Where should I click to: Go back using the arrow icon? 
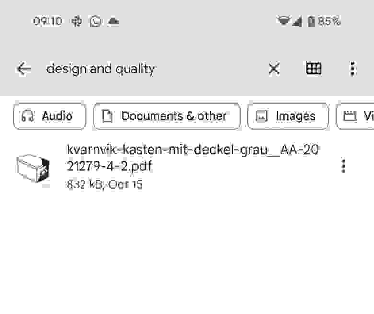click(23, 69)
